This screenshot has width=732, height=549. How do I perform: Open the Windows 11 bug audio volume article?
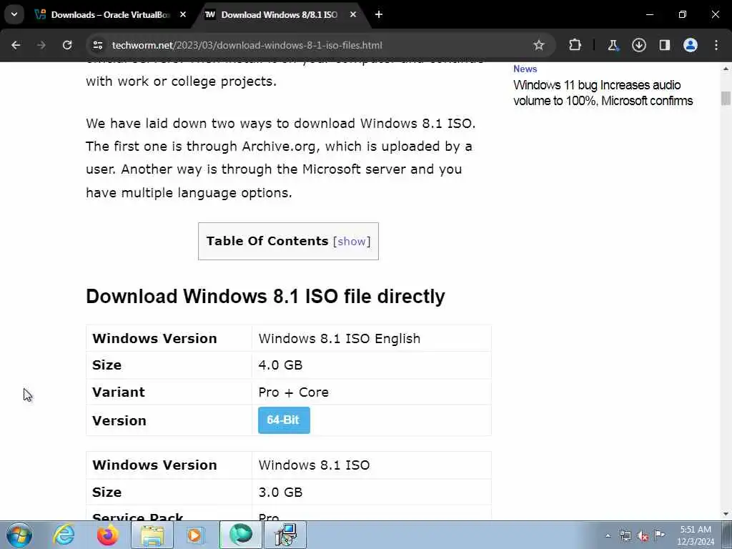603,93
